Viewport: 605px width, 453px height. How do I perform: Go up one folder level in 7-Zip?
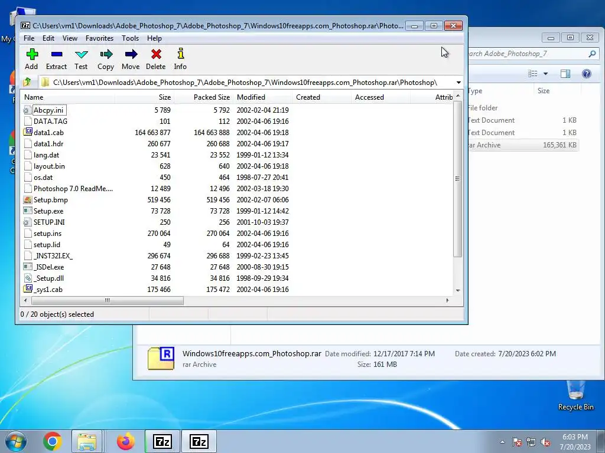point(27,82)
